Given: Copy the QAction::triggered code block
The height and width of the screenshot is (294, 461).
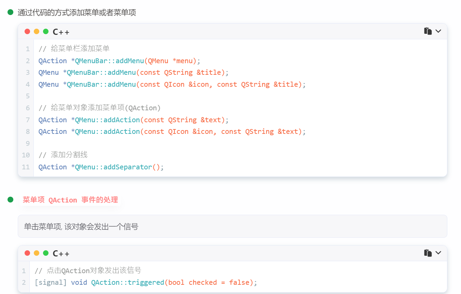Looking at the screenshot, I should coord(428,253).
